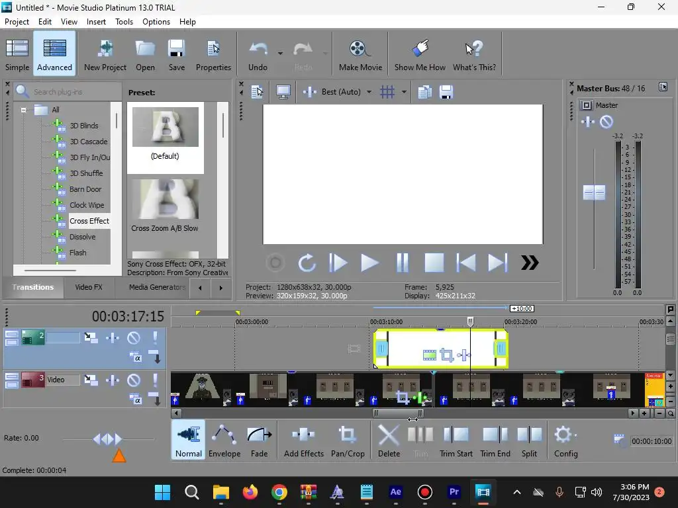
Task: Solo the Video track 3
Action: (155, 380)
